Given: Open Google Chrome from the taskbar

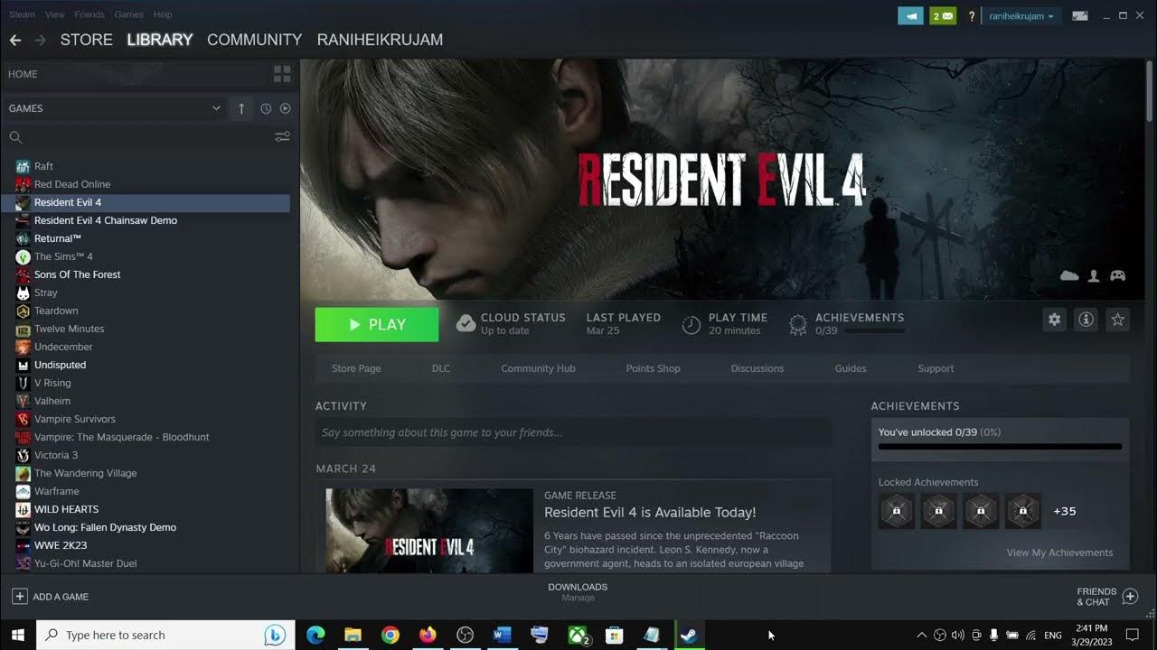Looking at the screenshot, I should [x=390, y=635].
